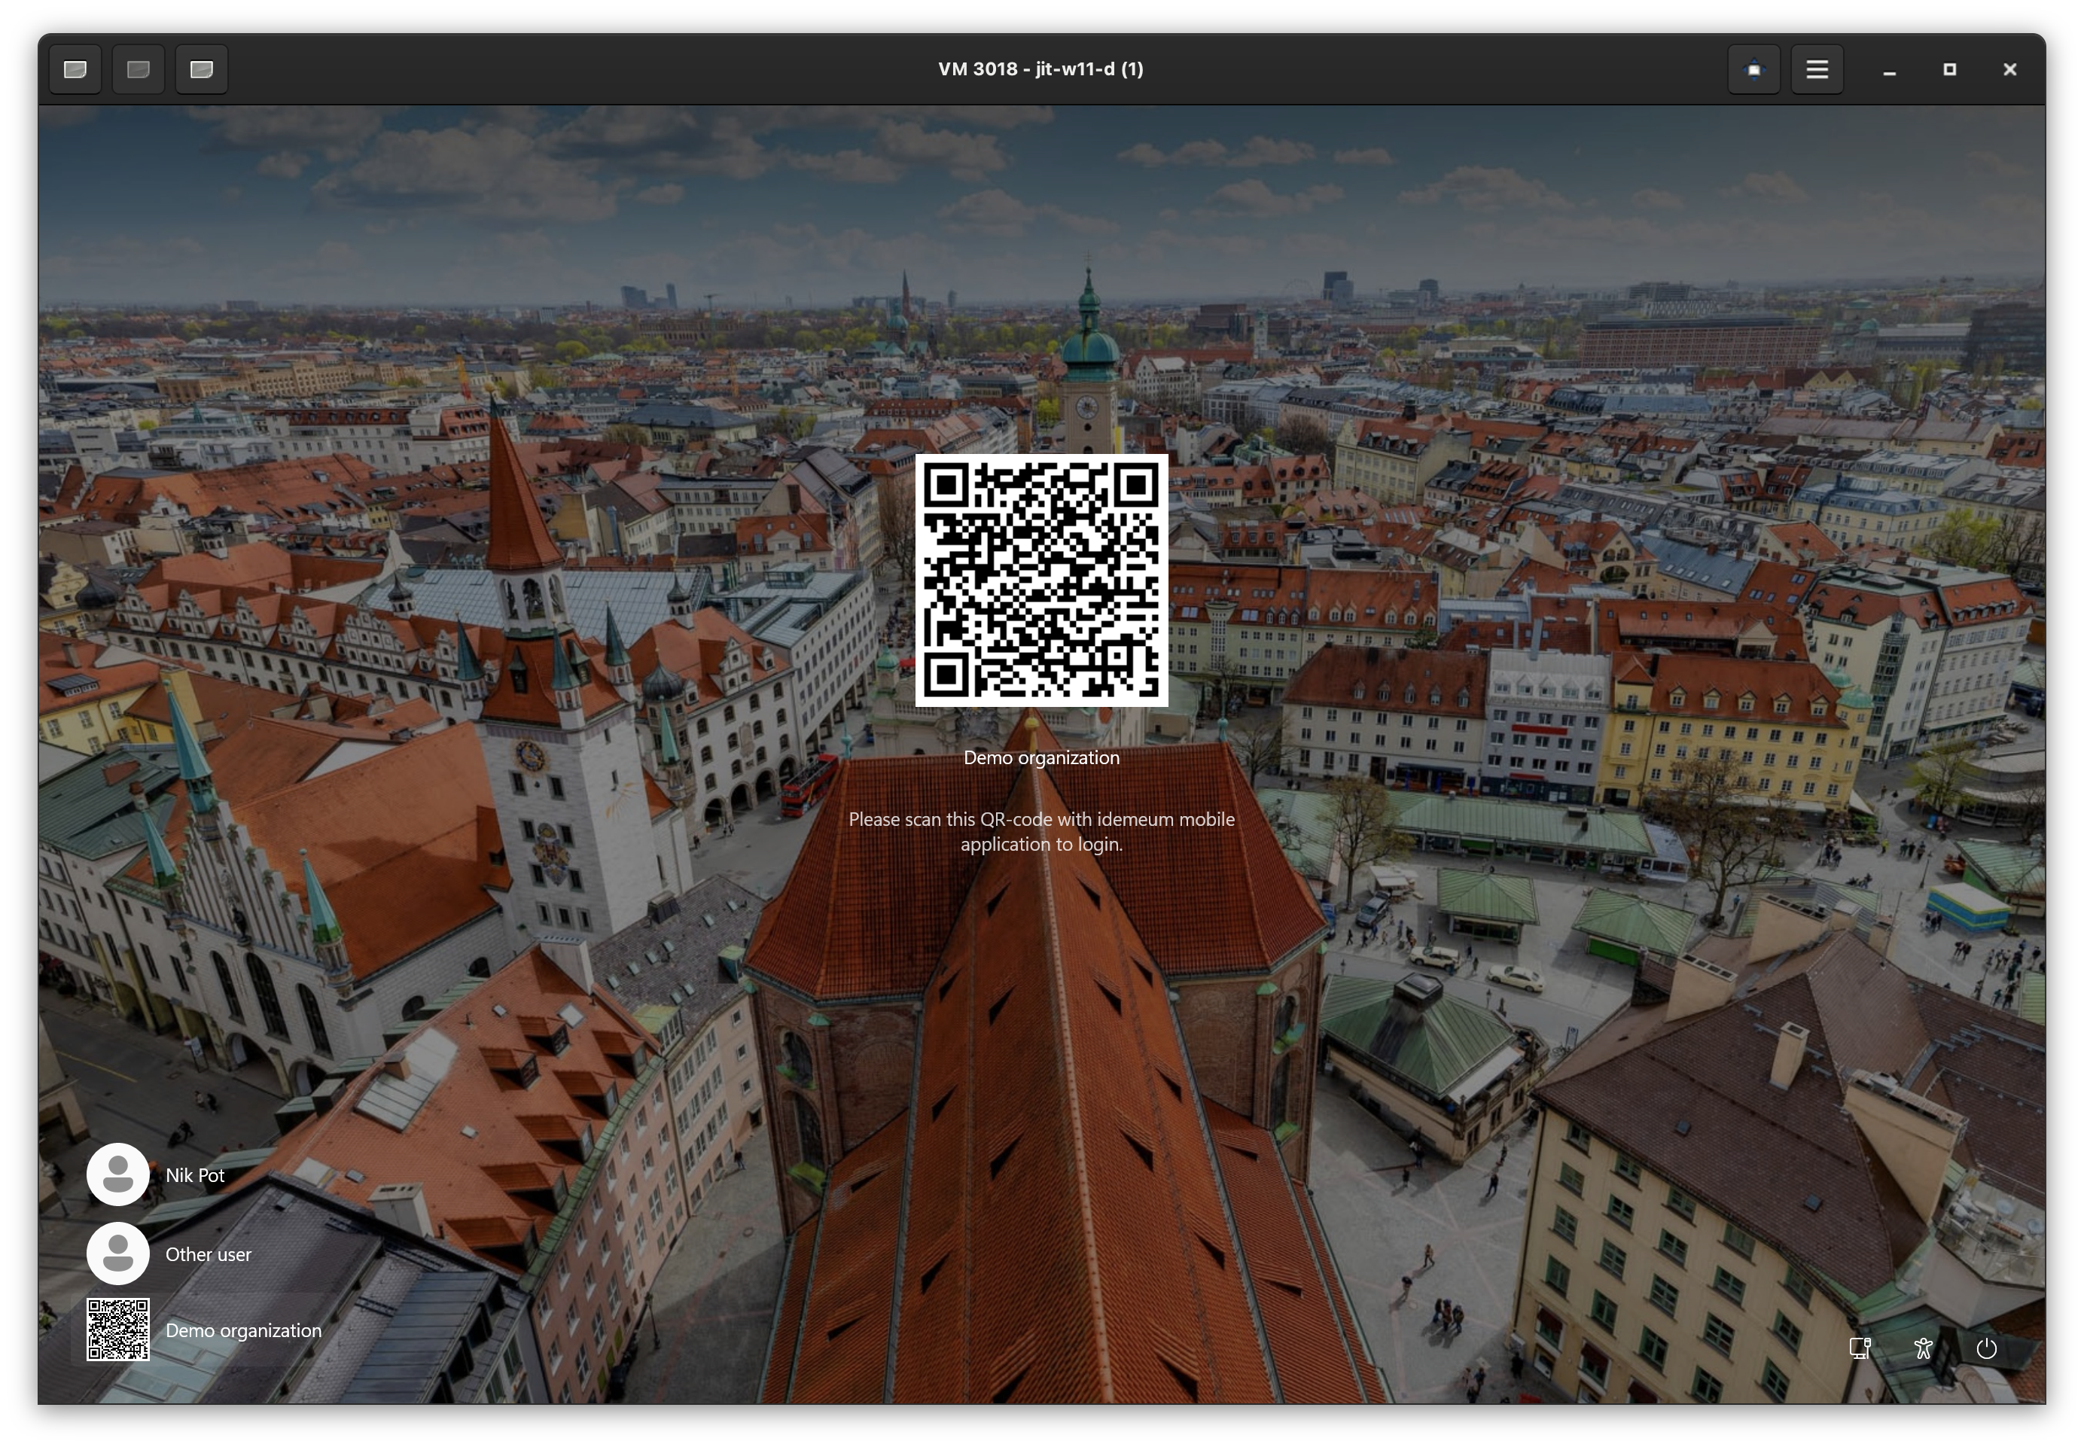Click the Nik Pot user avatar
The height and width of the screenshot is (1447, 2084).
click(118, 1174)
